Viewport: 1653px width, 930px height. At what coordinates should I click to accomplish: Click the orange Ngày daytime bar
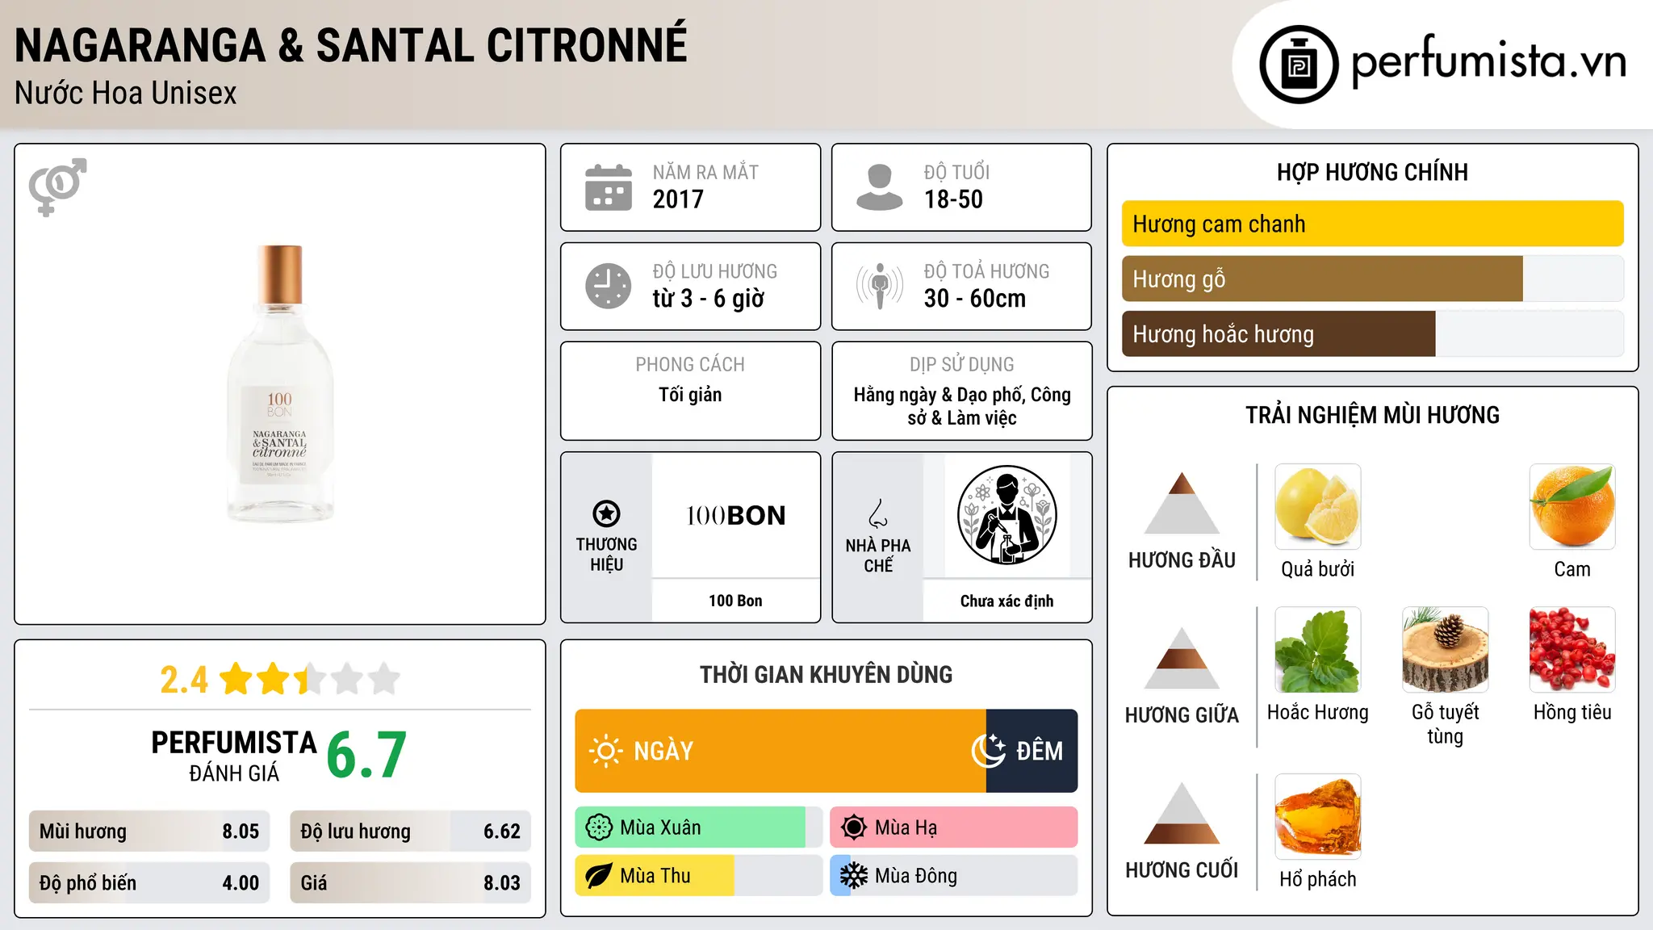click(780, 751)
